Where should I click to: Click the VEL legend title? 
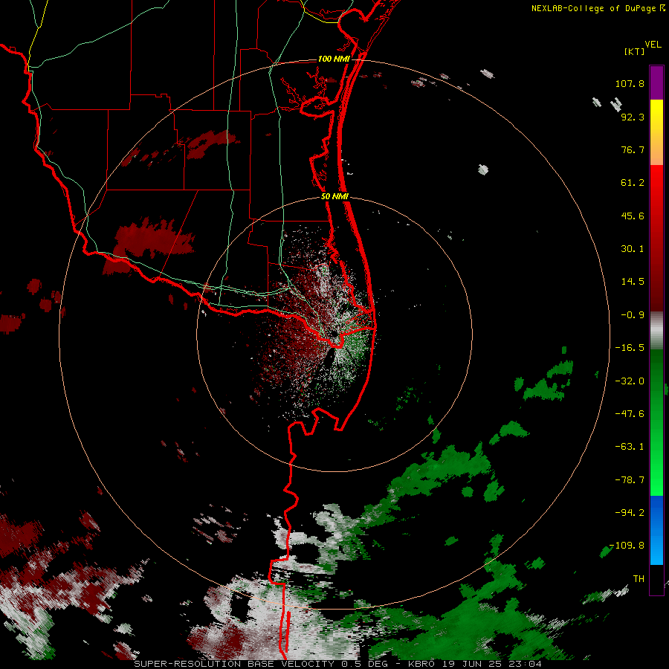pyautogui.click(x=653, y=45)
